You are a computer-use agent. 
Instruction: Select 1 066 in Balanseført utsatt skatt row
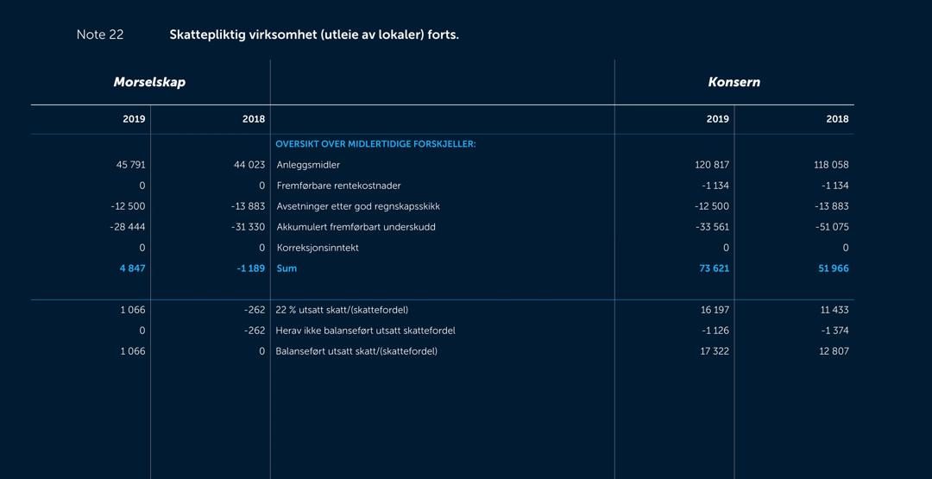pyautogui.click(x=133, y=351)
